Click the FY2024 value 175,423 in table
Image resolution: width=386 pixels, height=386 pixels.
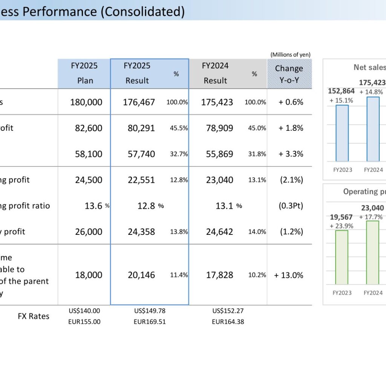[217, 102]
